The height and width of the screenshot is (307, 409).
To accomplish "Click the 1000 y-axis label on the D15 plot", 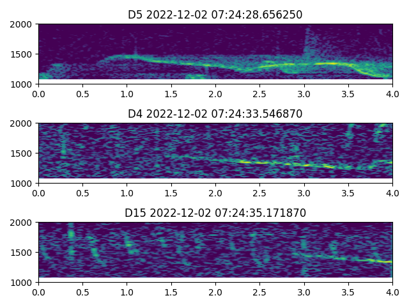I will [x=24, y=283].
